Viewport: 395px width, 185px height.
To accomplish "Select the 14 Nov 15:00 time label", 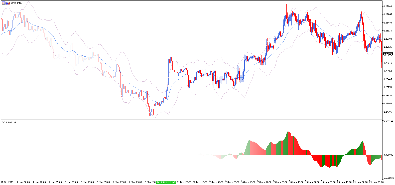I will (x=248, y=182).
